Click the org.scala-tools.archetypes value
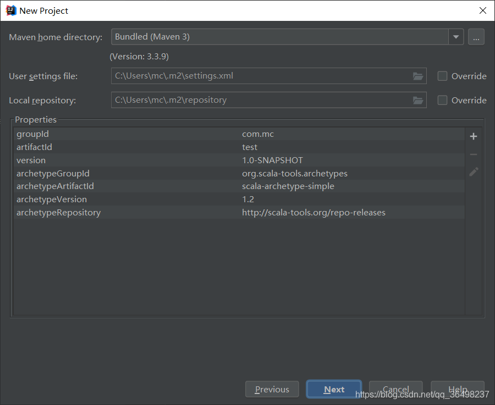The width and height of the screenshot is (495, 405). pos(295,174)
